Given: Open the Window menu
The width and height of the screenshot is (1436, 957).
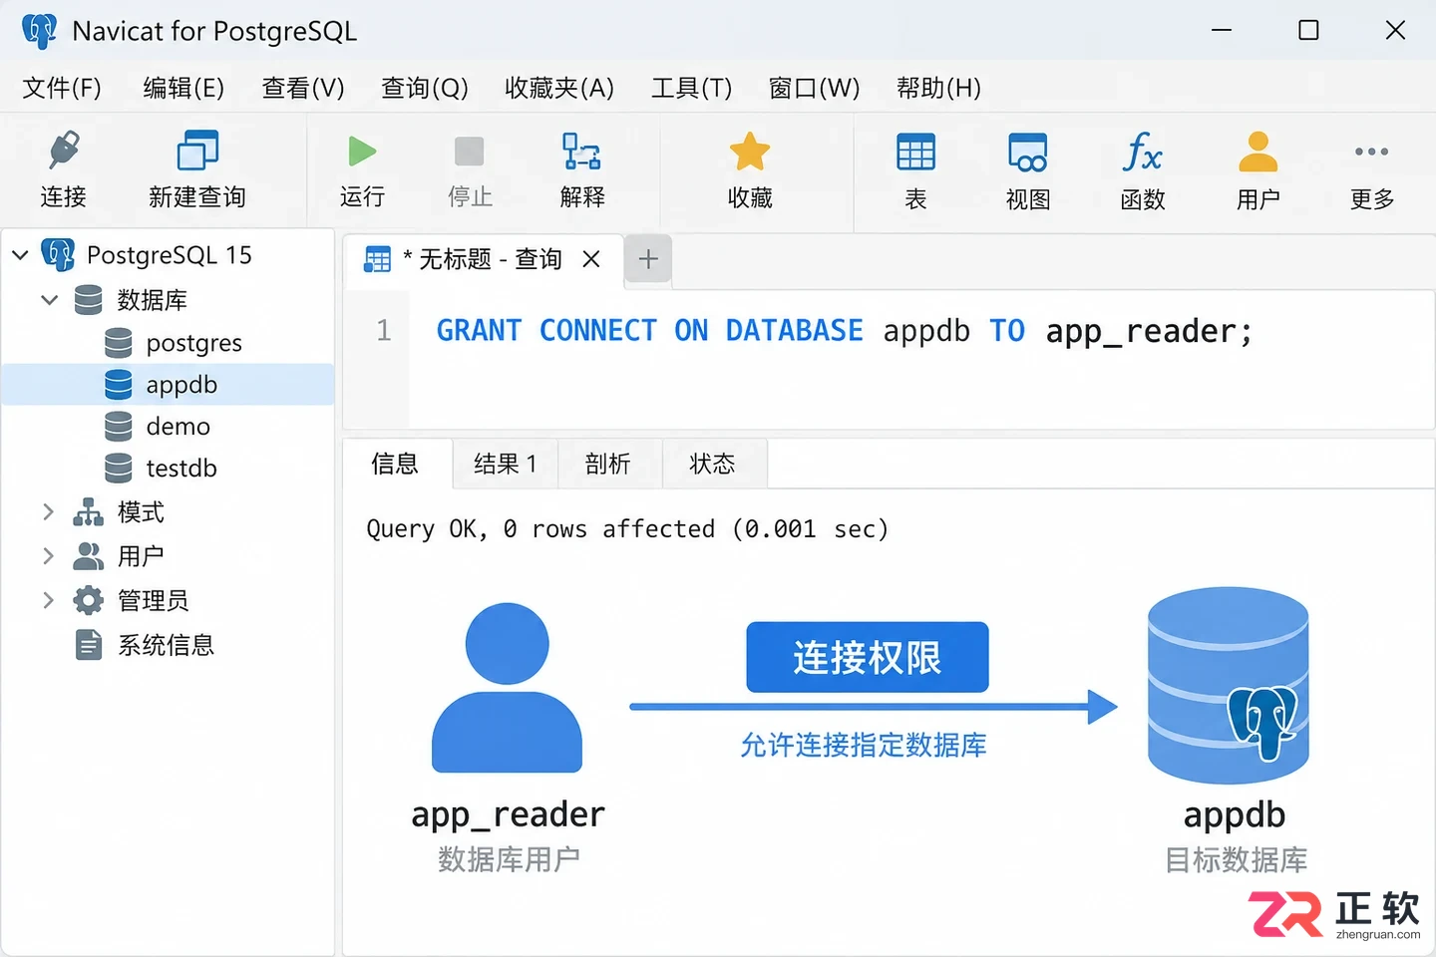Looking at the screenshot, I should coord(814,88).
